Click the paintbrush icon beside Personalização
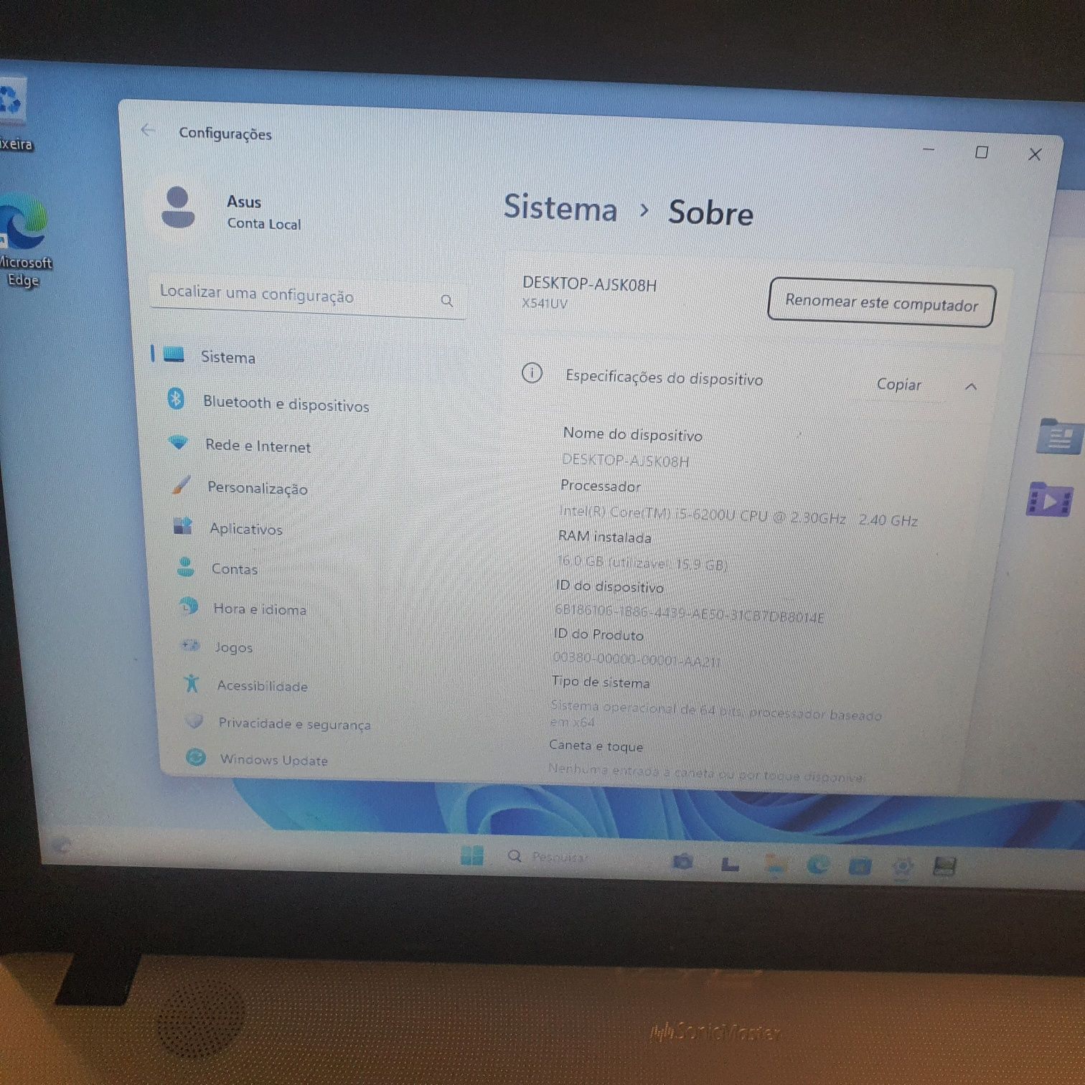Viewport: 1085px width, 1085px height. tap(181, 485)
